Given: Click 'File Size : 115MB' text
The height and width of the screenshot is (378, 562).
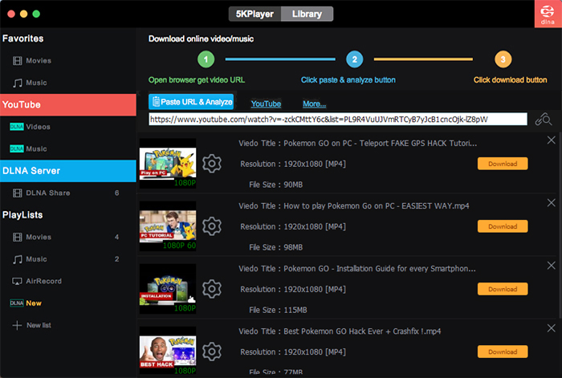Looking at the screenshot, I should (x=278, y=310).
